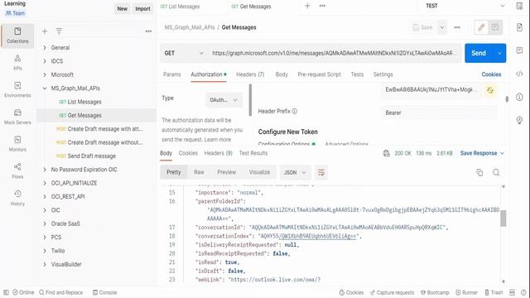Open the Save button dropdown arrow
This screenshot has height=298, width=530.
[x=441, y=27]
